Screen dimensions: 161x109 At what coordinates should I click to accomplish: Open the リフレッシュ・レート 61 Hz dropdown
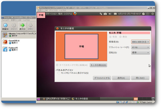pyautogui.click(x=141, y=47)
